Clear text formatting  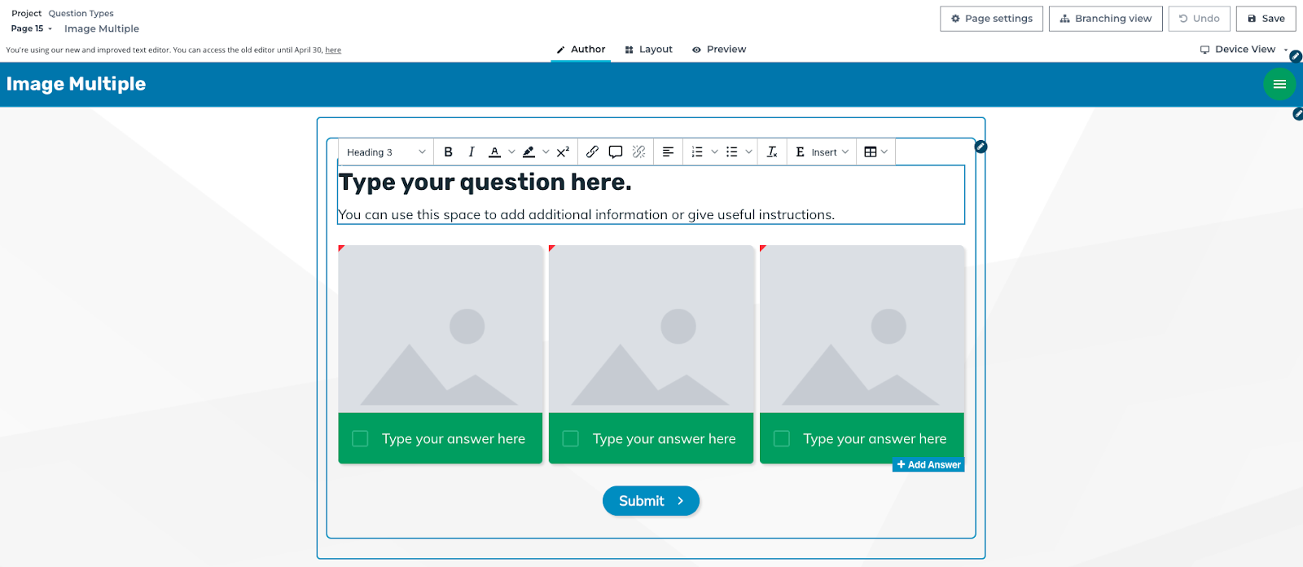[x=772, y=152]
